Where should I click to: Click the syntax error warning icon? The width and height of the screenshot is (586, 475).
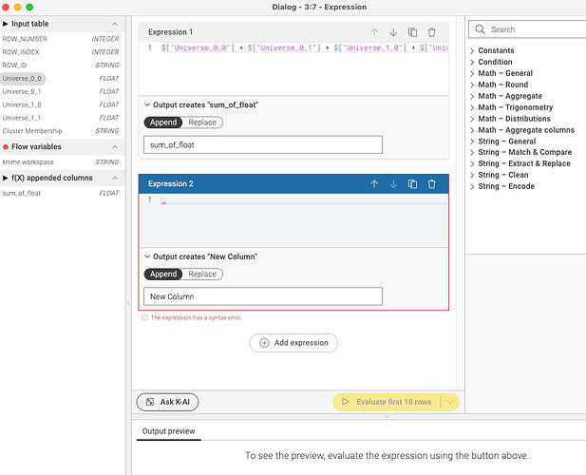[144, 317]
